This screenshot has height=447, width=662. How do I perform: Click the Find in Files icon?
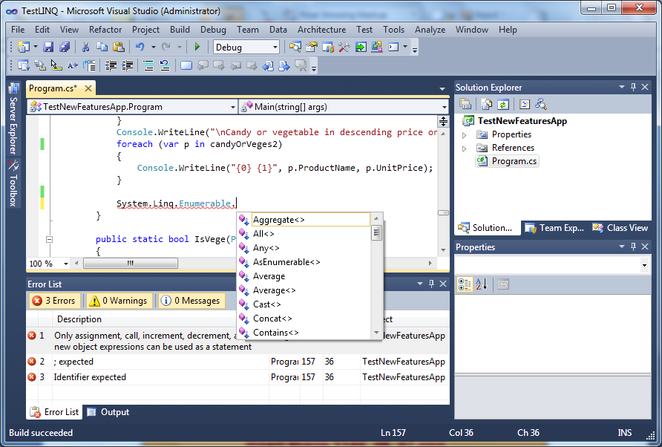pos(295,47)
